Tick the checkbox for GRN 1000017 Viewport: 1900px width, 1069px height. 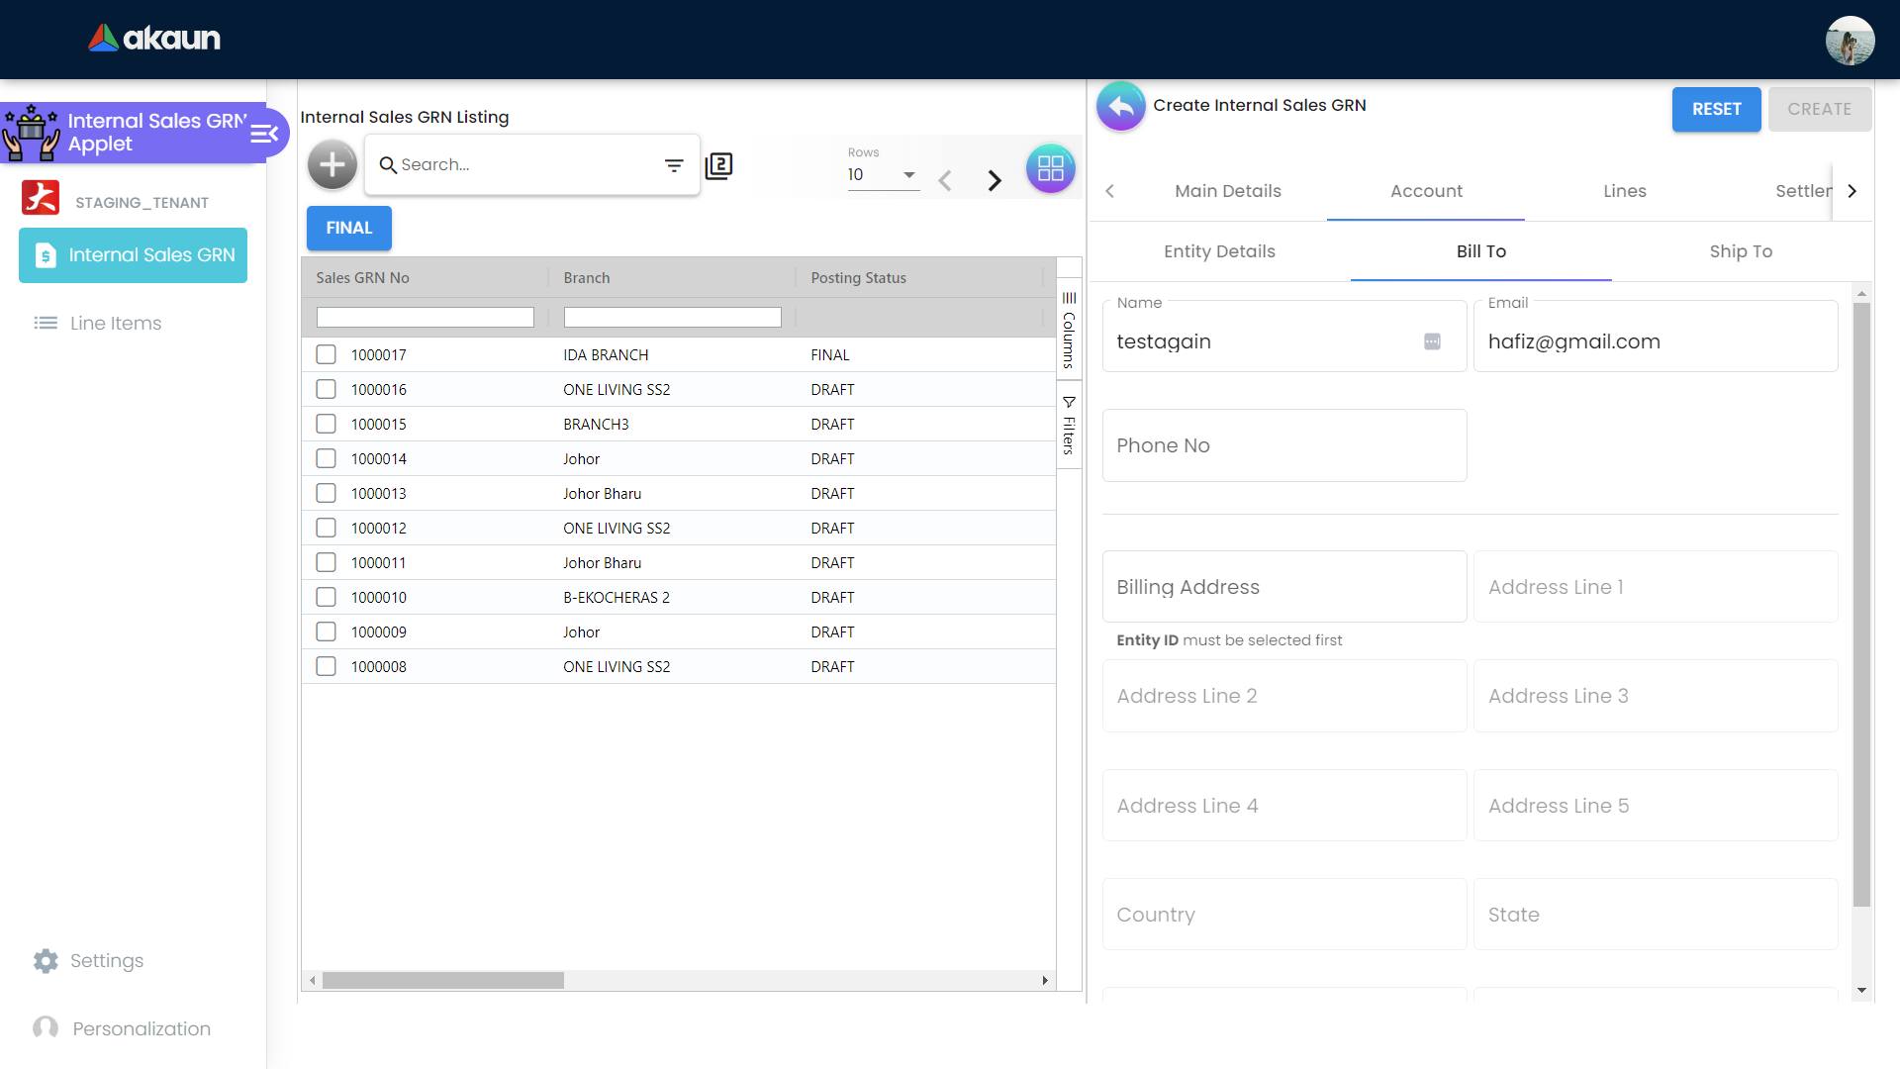[x=327, y=354]
